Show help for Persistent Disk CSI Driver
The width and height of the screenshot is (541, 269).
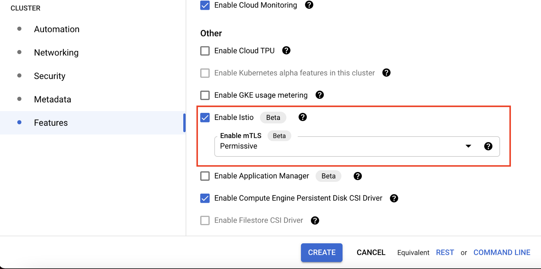click(394, 198)
